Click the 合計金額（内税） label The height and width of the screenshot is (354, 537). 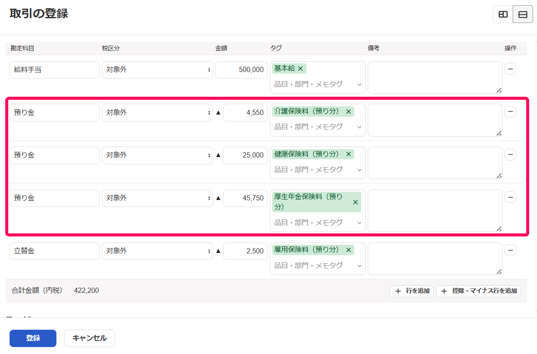[x=37, y=290]
